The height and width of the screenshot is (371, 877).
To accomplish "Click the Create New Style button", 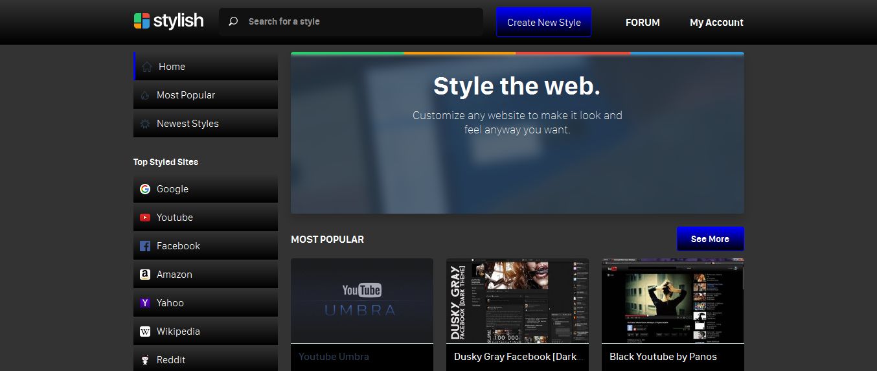I will 544,22.
